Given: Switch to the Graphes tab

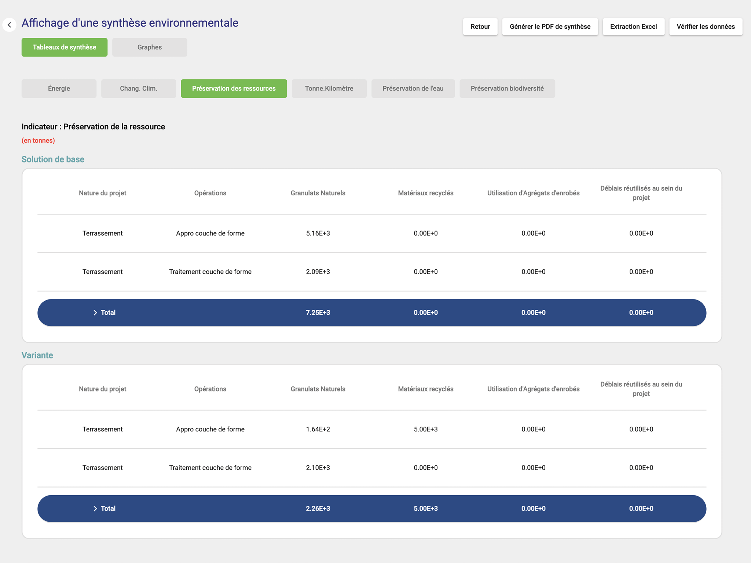Looking at the screenshot, I should [x=149, y=47].
